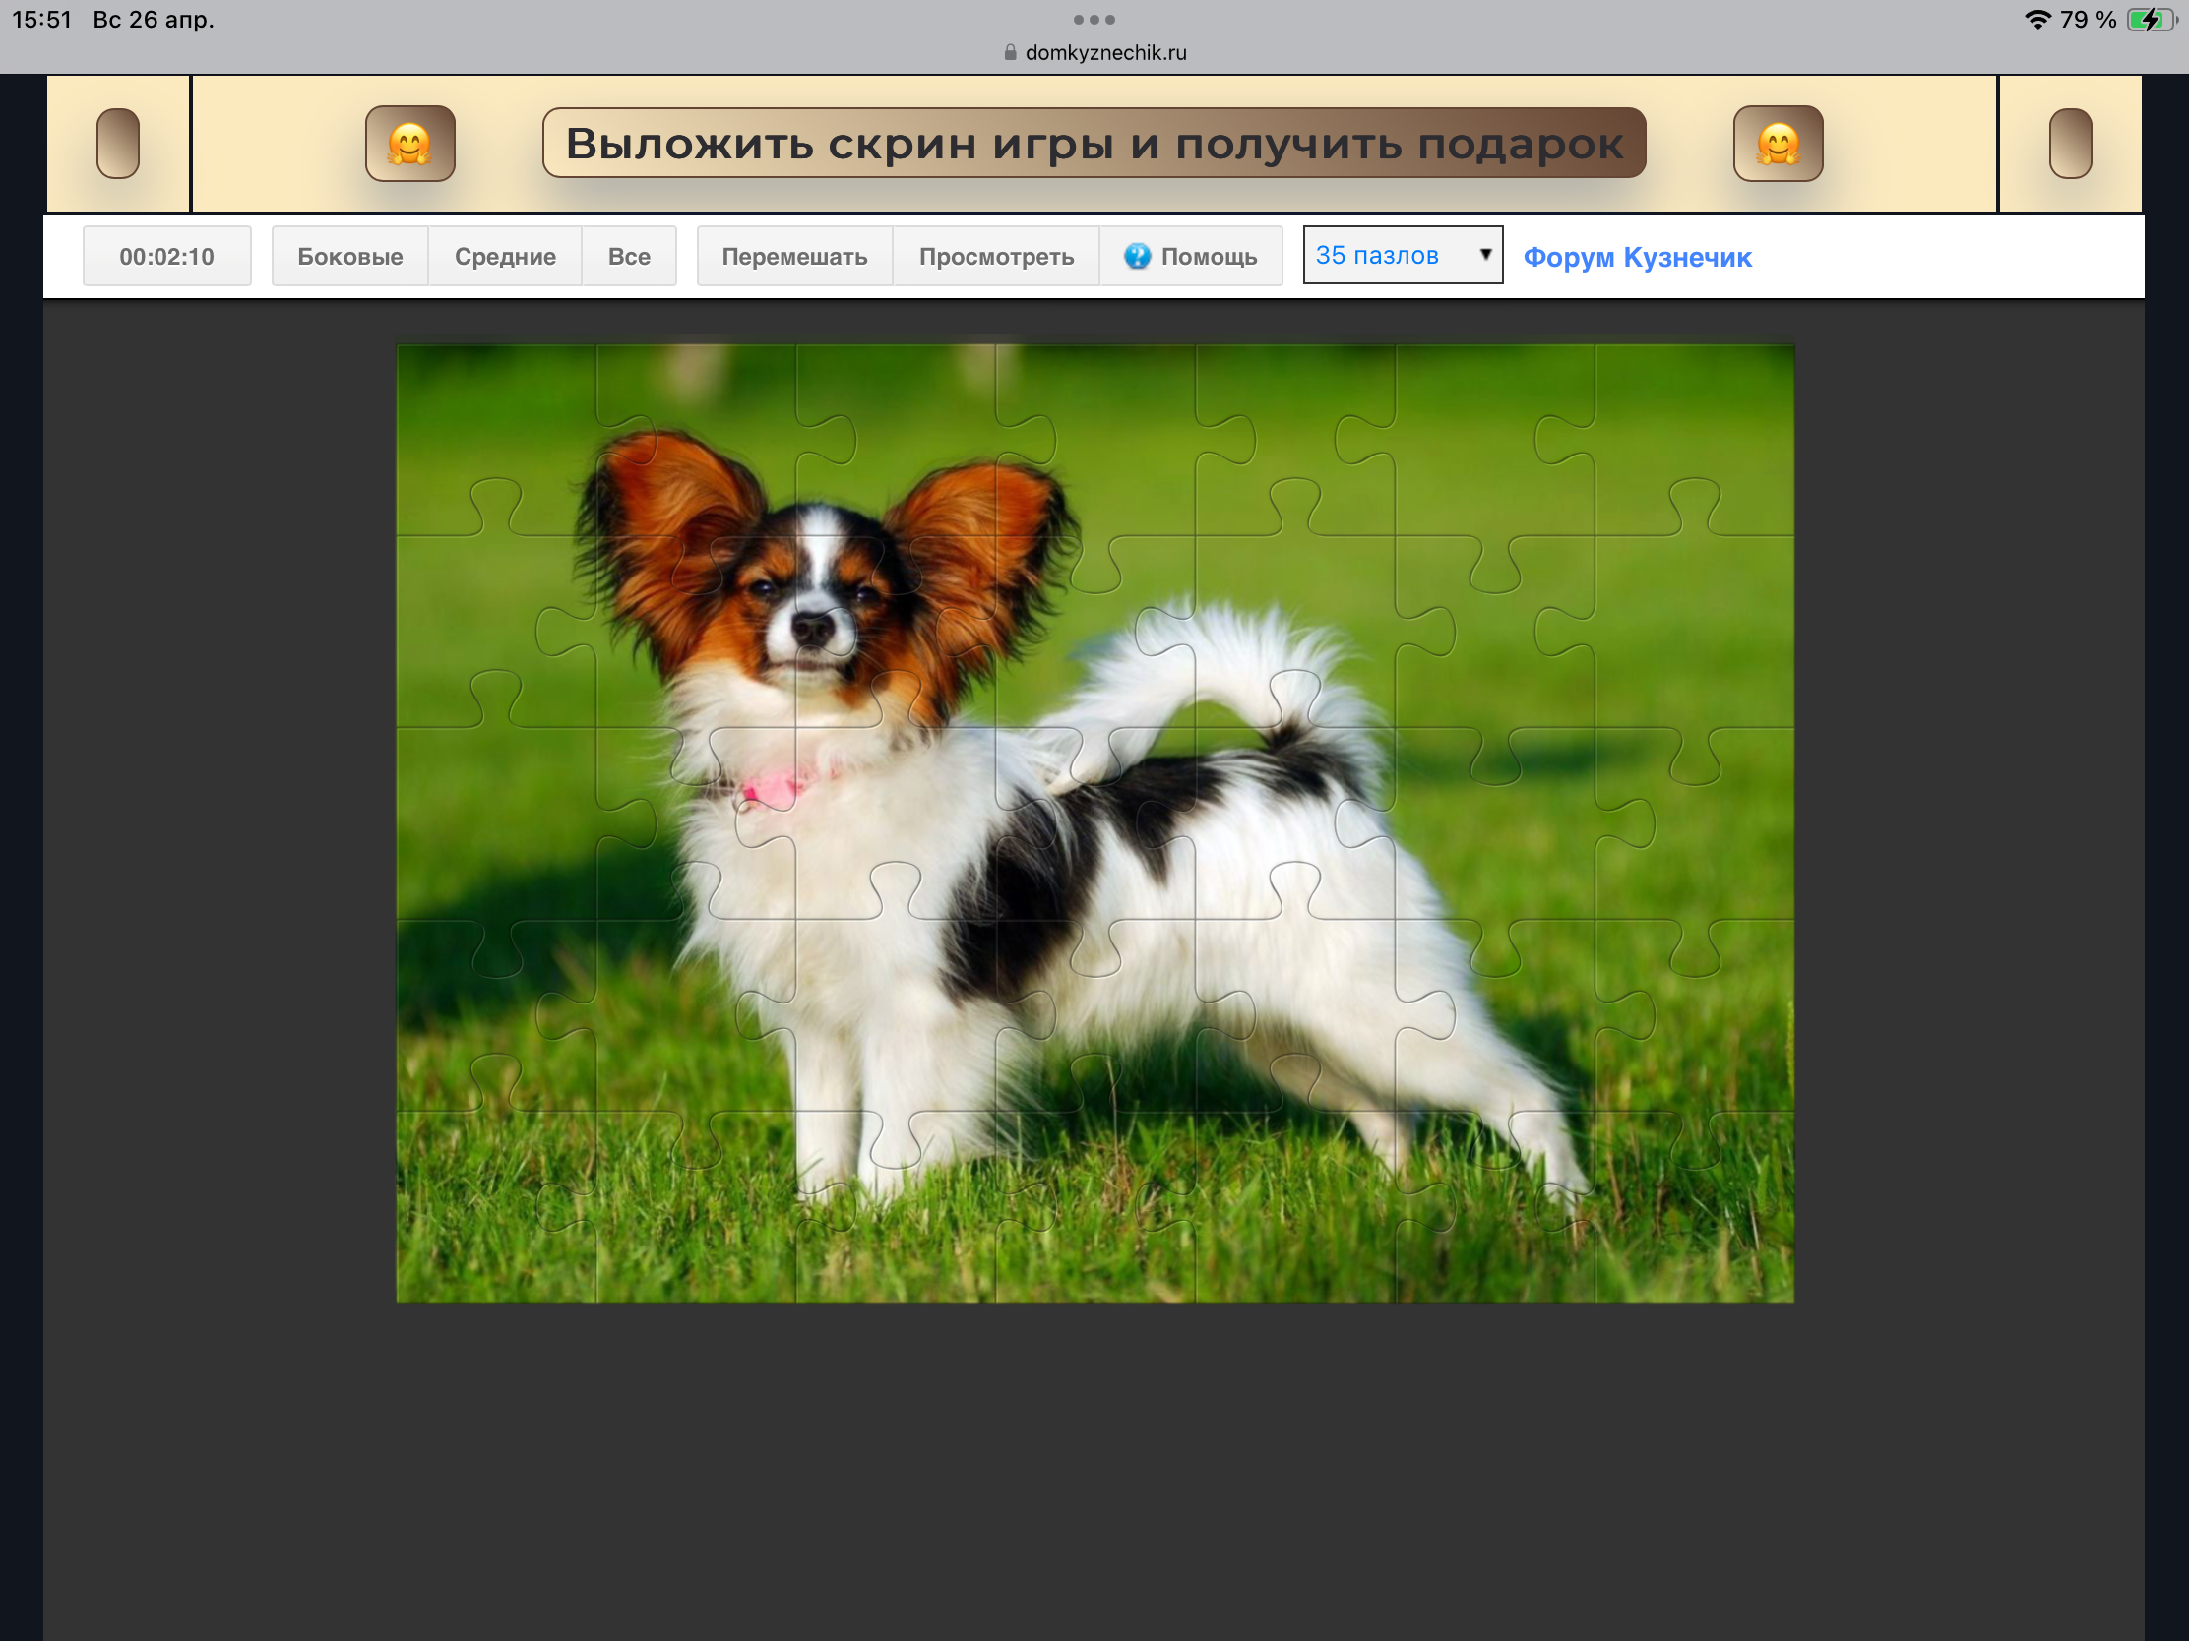The height and width of the screenshot is (1641, 2189).
Task: Click the dropdown arrow on the puzzle count selector
Action: click(x=1484, y=254)
